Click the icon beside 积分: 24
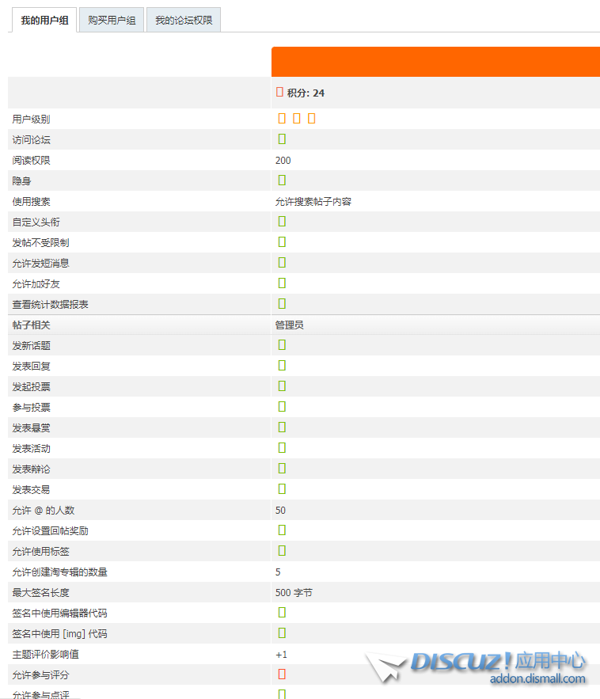 [280, 92]
